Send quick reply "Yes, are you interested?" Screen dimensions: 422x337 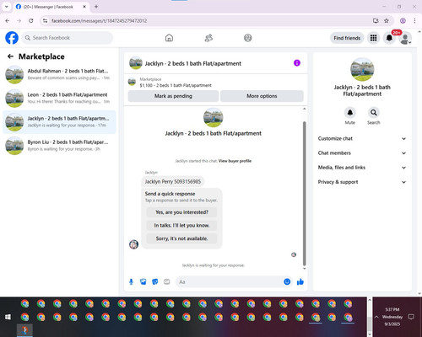pyautogui.click(x=181, y=212)
